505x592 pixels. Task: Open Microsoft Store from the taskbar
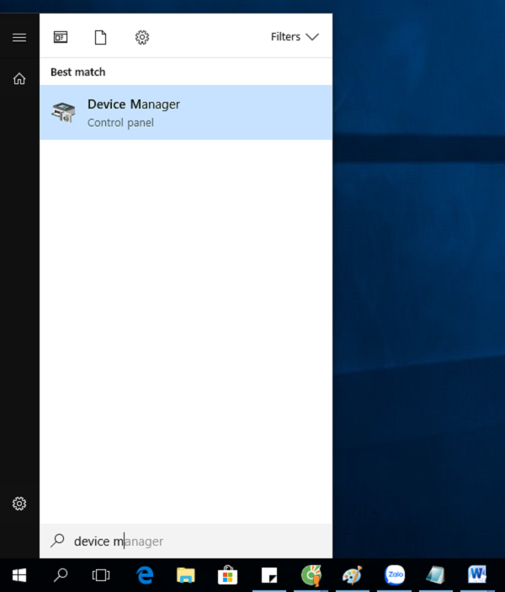point(227,575)
